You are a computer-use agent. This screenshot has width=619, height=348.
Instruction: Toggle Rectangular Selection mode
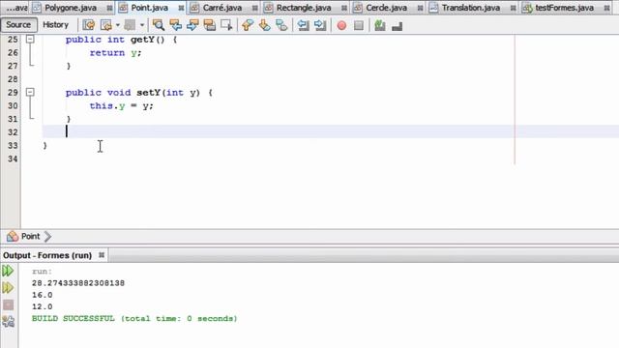(x=226, y=25)
